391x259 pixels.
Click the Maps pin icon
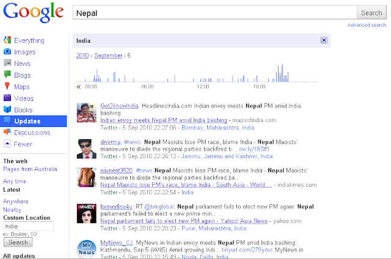7,86
